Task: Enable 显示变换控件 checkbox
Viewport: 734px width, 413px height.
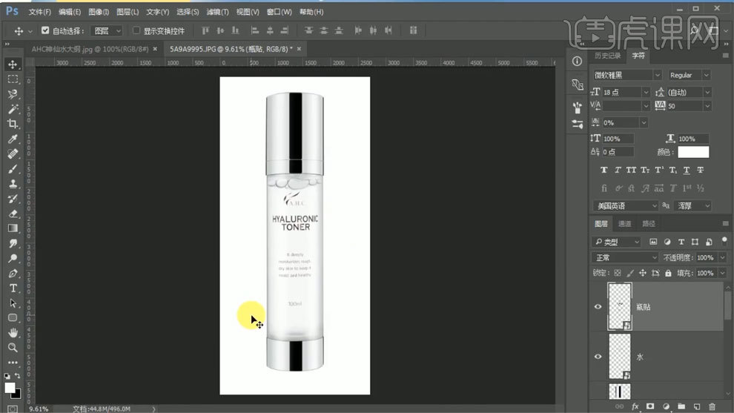Action: coord(136,30)
